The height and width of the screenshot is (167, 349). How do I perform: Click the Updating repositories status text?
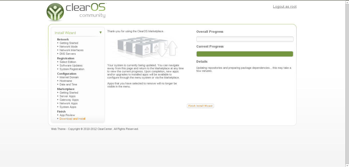(244, 69)
